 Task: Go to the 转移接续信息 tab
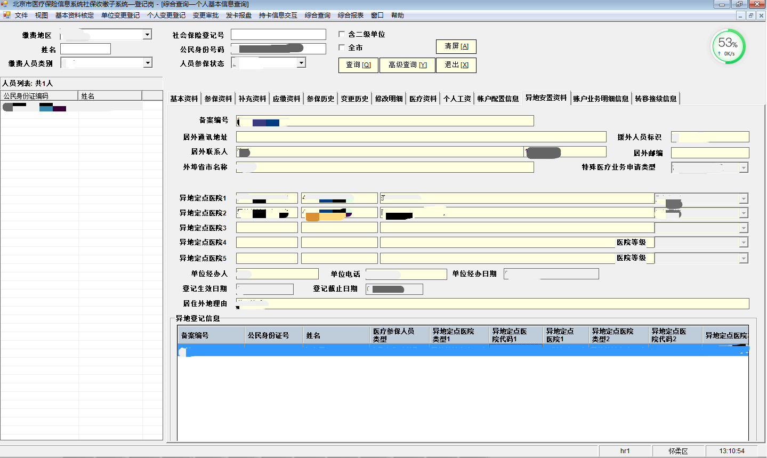(x=656, y=99)
